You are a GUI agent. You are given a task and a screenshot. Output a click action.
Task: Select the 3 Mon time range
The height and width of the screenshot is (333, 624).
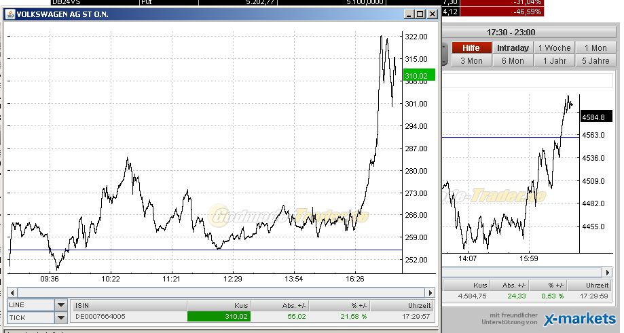(471, 61)
